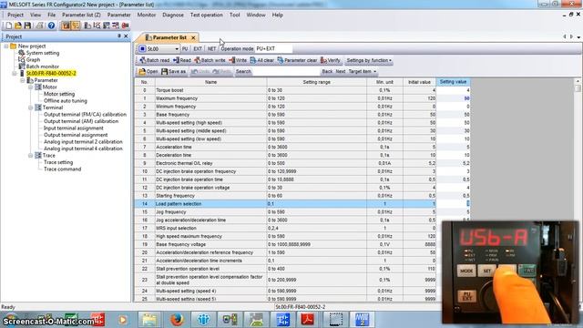Click the parameter table vertical scrollbar
The image size is (583, 328).
(x=578, y=190)
